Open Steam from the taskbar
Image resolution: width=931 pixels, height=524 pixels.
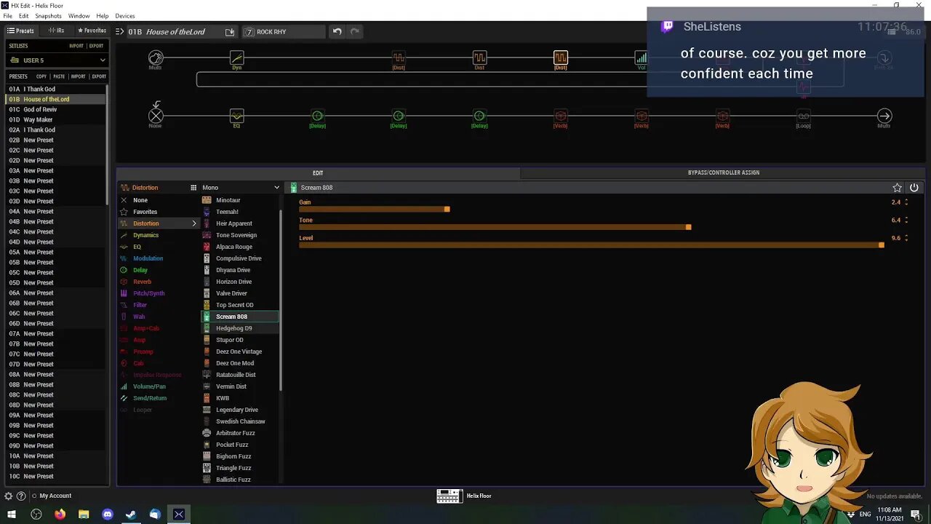pos(131,515)
